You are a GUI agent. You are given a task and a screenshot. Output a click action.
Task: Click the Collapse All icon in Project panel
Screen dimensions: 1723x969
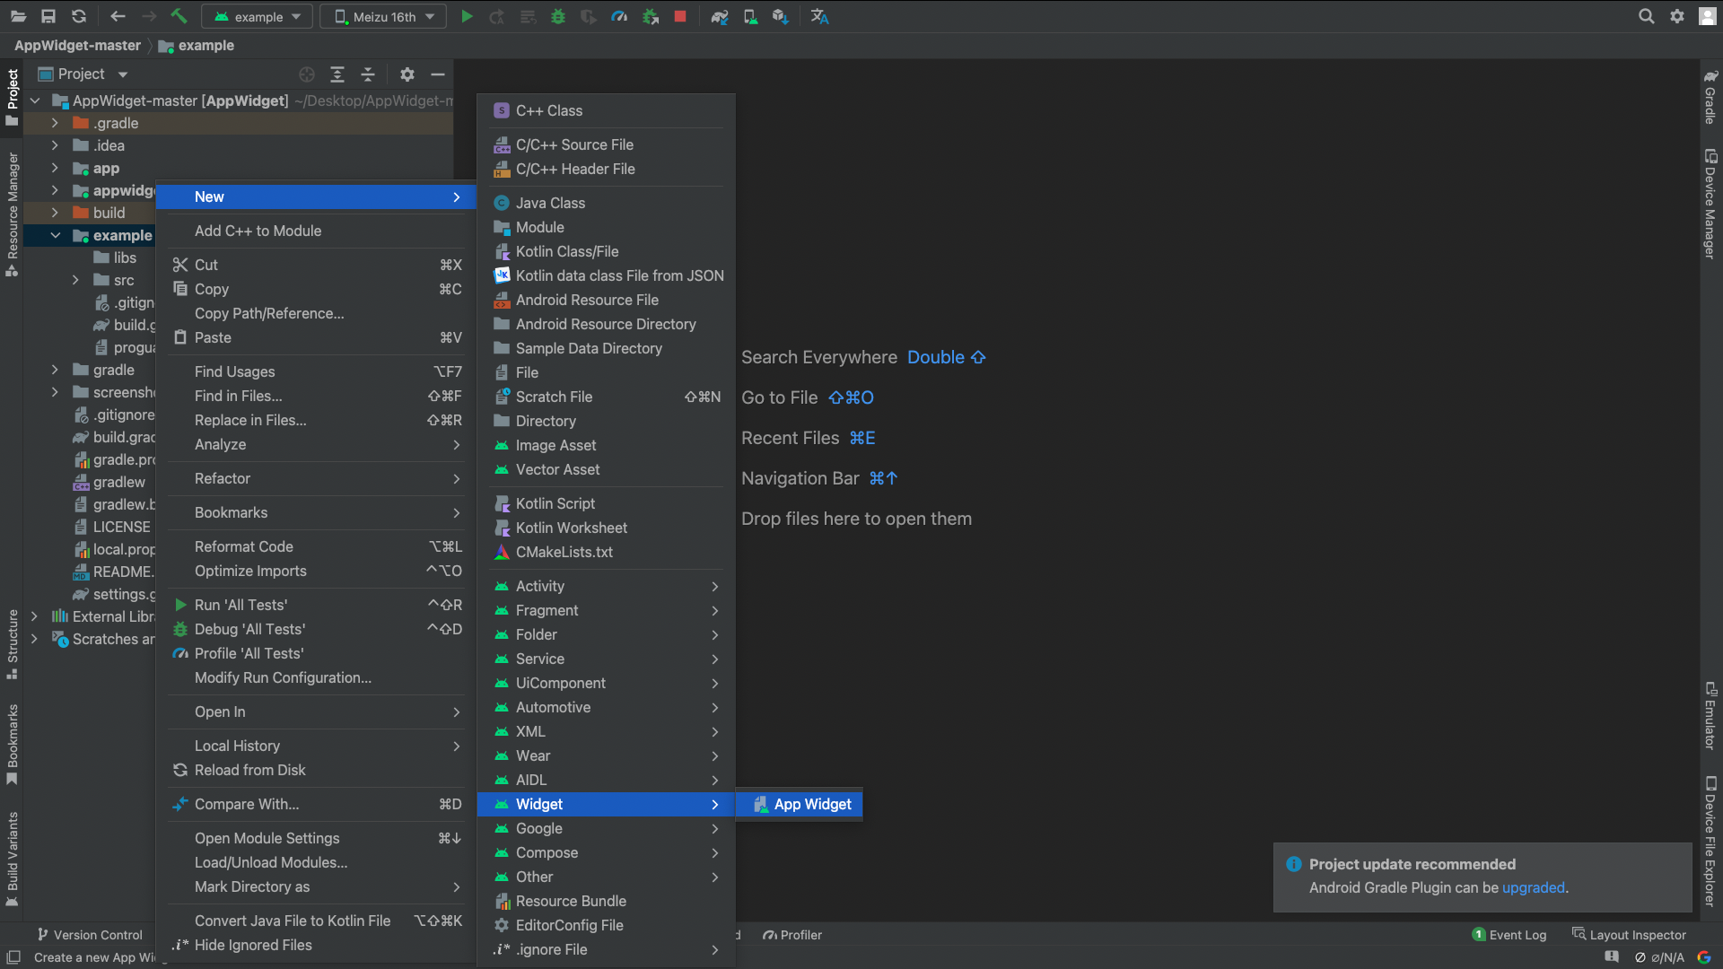[x=368, y=74]
